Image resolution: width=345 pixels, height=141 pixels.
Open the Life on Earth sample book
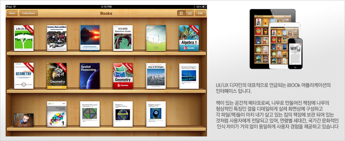click(x=24, y=38)
